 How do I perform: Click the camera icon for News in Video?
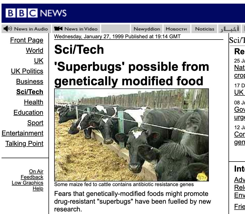click(x=58, y=29)
